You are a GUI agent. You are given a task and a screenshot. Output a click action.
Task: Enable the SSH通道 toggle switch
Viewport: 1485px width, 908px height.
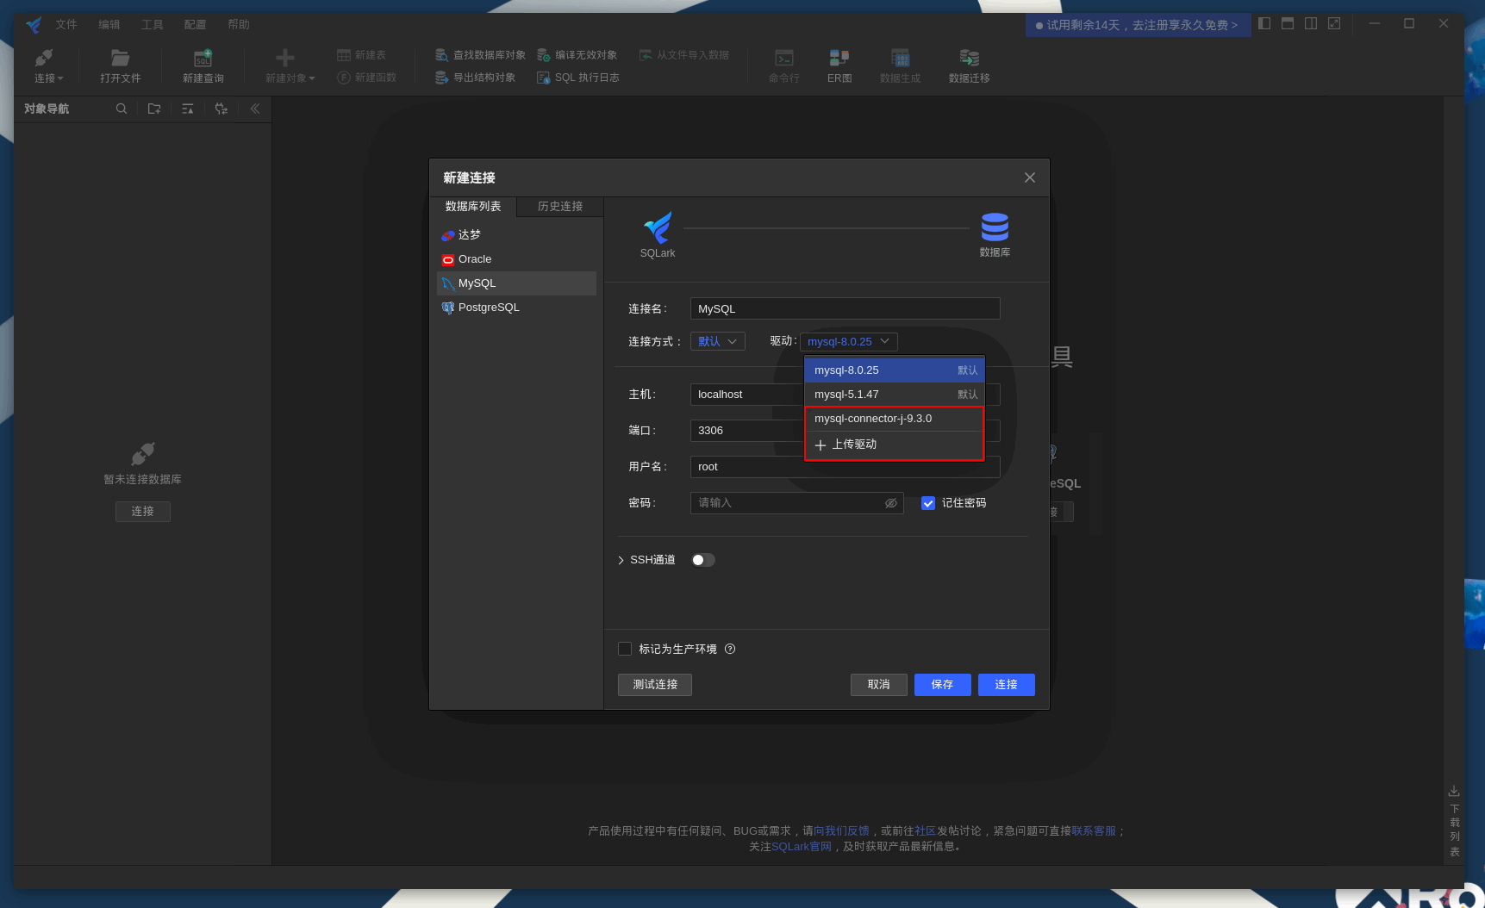coord(702,559)
